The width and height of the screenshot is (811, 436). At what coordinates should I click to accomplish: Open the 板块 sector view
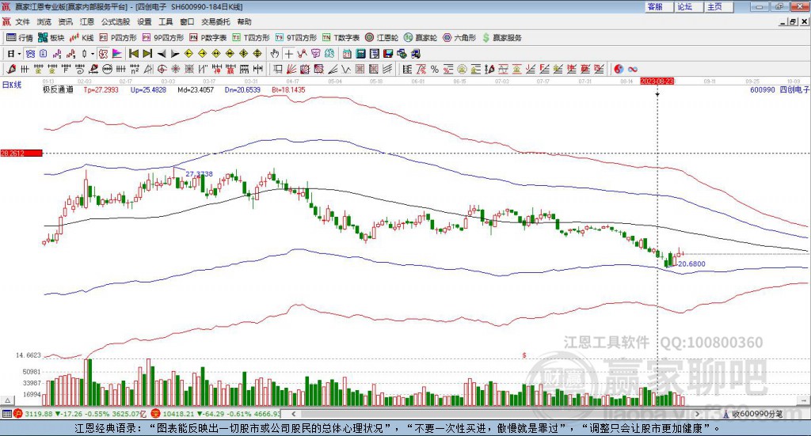(51, 37)
